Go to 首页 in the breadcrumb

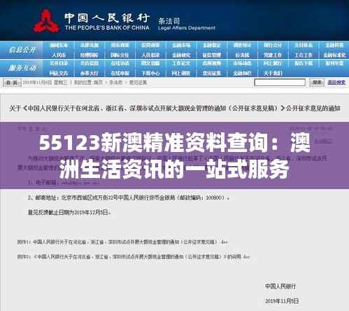tap(98, 83)
